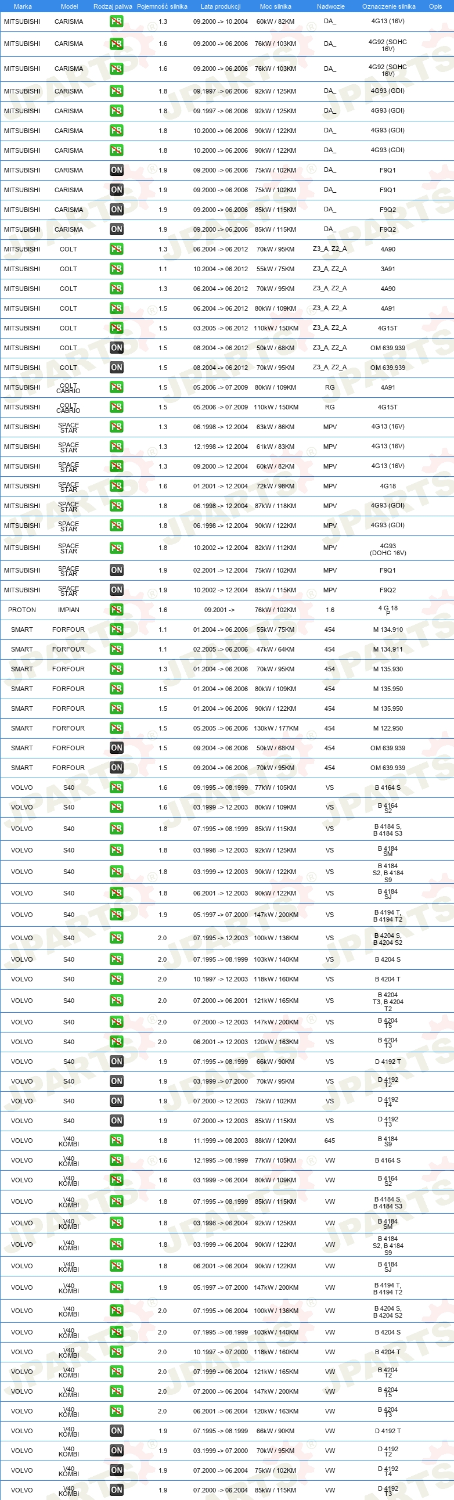Click the PB icon for Volvo S40 B 4164 S
The width and height of the screenshot is (454, 1500).
pos(117,787)
